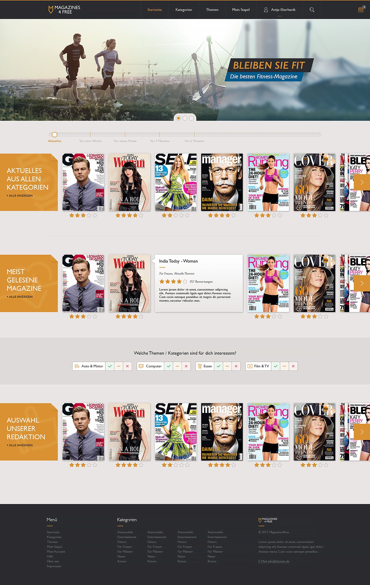Open the search magnifier icon
Viewport: 370px width, 585px height.
point(312,10)
